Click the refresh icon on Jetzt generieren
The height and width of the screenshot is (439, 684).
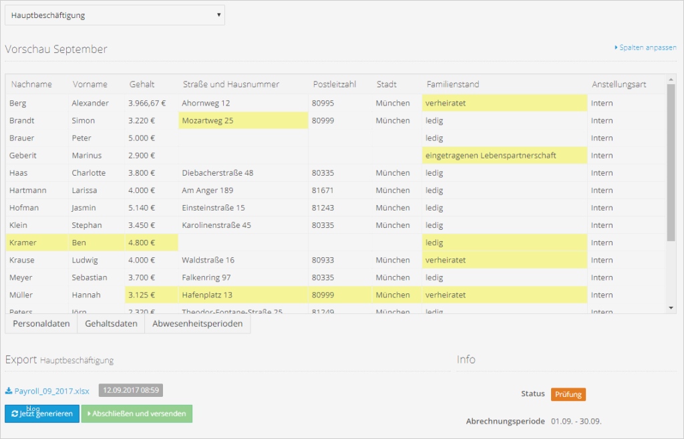point(15,414)
